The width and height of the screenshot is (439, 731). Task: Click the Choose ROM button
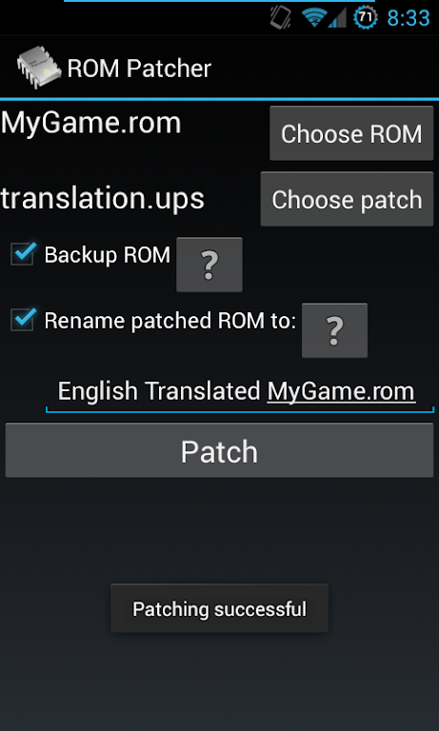(x=351, y=133)
